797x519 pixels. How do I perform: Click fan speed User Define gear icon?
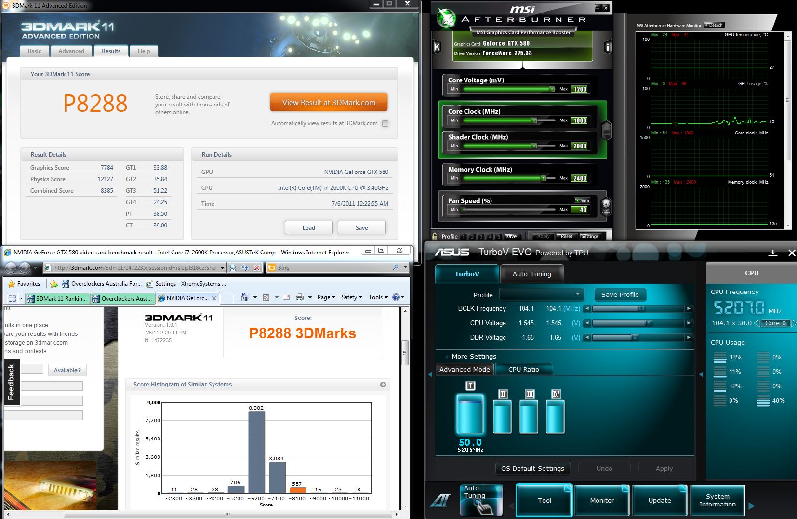coord(606,206)
